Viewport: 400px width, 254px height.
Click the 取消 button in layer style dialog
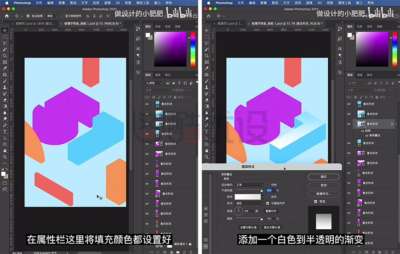tap(324, 185)
